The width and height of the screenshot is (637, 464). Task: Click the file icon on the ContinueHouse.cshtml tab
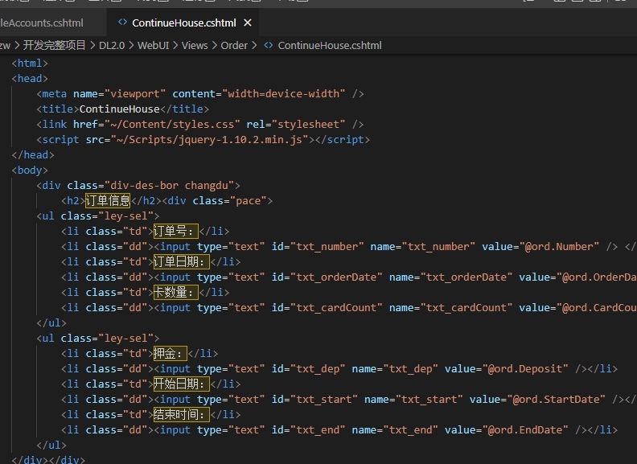tap(122, 23)
